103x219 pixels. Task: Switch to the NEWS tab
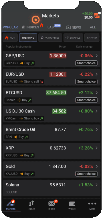point(74,27)
